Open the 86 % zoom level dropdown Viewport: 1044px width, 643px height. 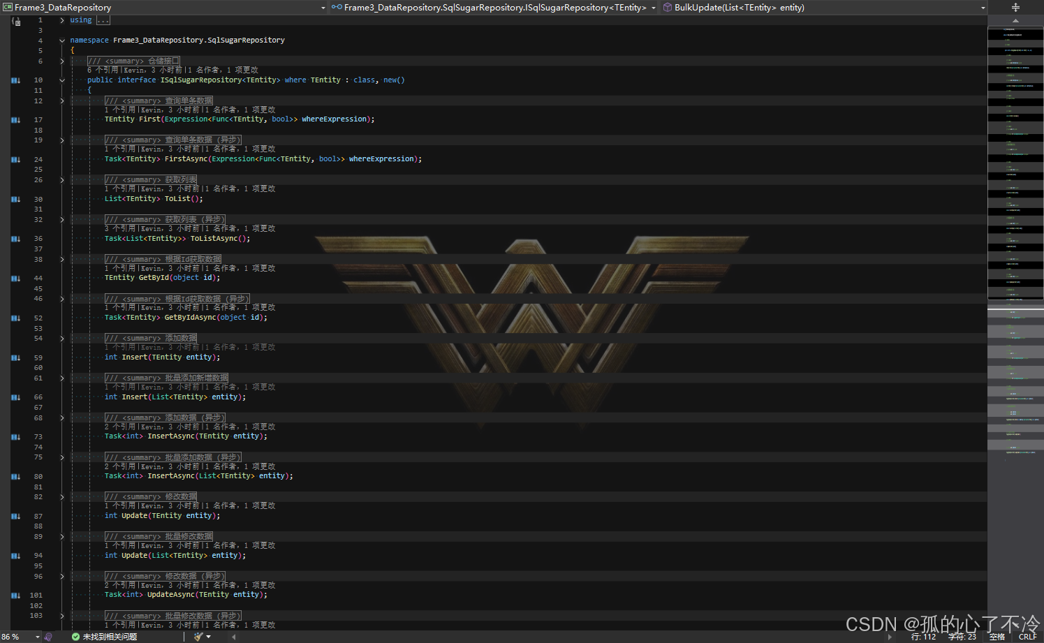coord(37,637)
